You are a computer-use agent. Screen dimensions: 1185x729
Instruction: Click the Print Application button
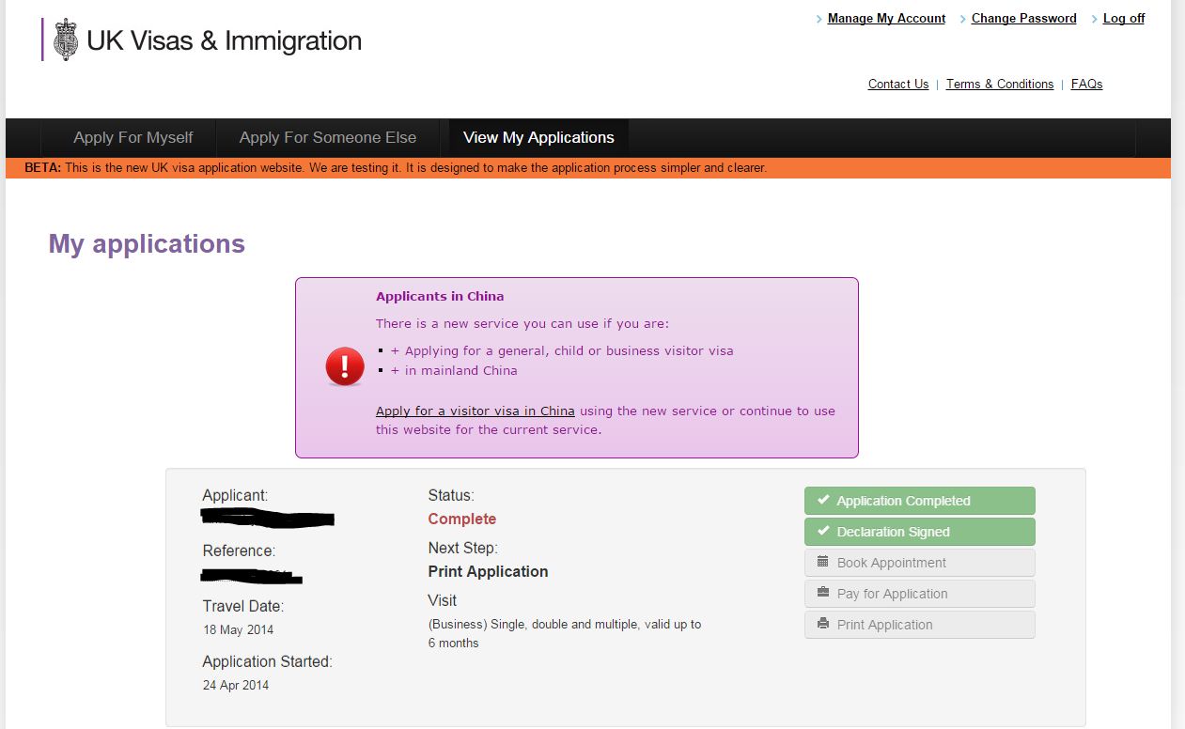coord(919,625)
